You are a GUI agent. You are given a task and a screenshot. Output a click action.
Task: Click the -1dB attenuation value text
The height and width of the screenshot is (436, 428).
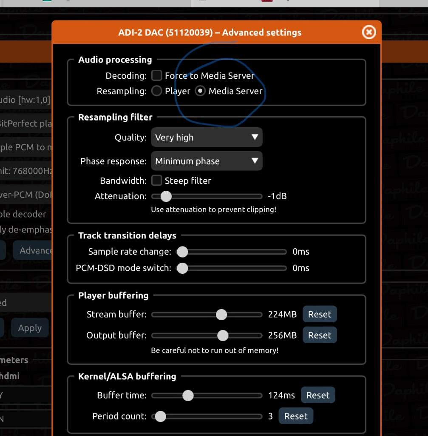277,196
